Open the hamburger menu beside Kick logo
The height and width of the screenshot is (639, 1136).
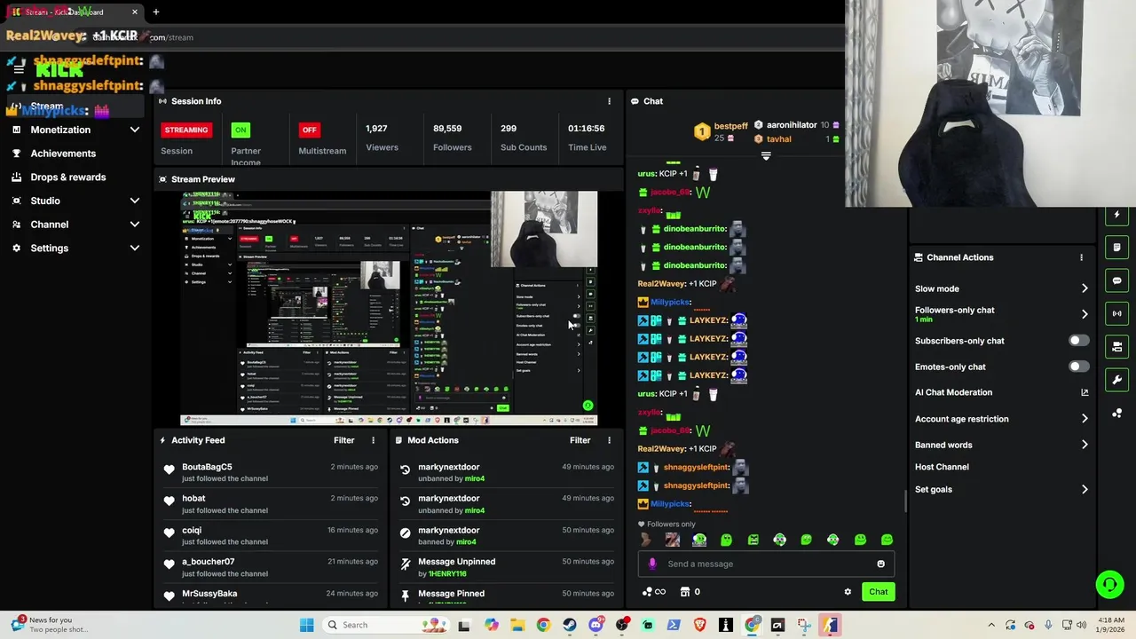tap(19, 68)
